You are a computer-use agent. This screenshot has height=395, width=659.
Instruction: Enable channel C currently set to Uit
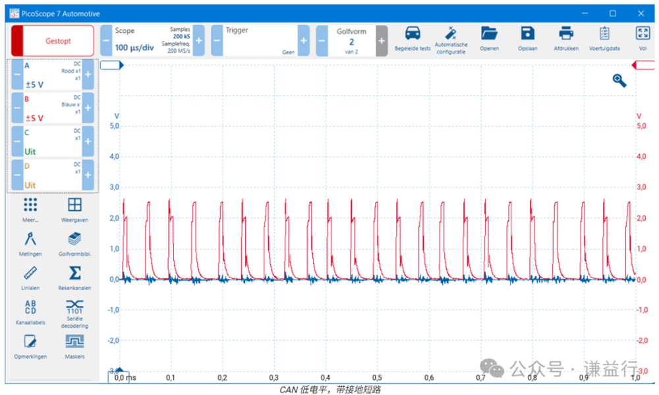coord(52,141)
